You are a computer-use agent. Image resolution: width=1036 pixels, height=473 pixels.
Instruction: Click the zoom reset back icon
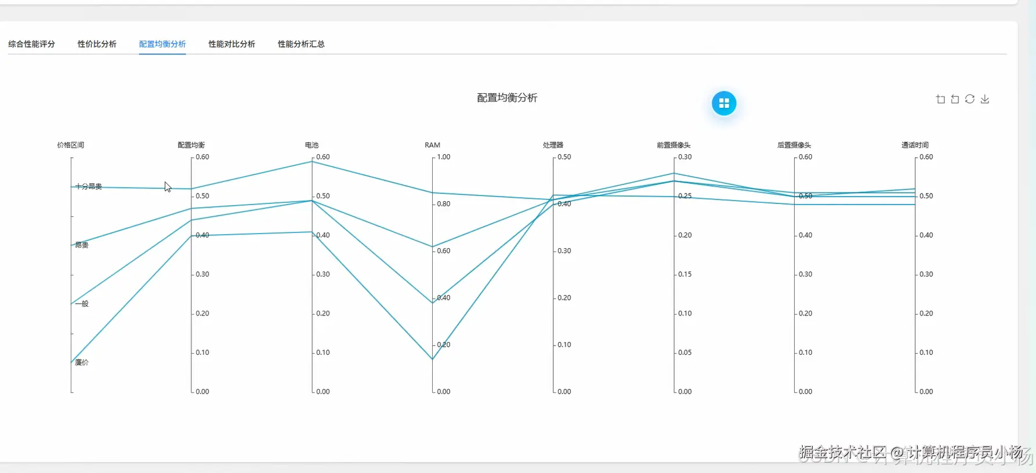[x=955, y=99]
